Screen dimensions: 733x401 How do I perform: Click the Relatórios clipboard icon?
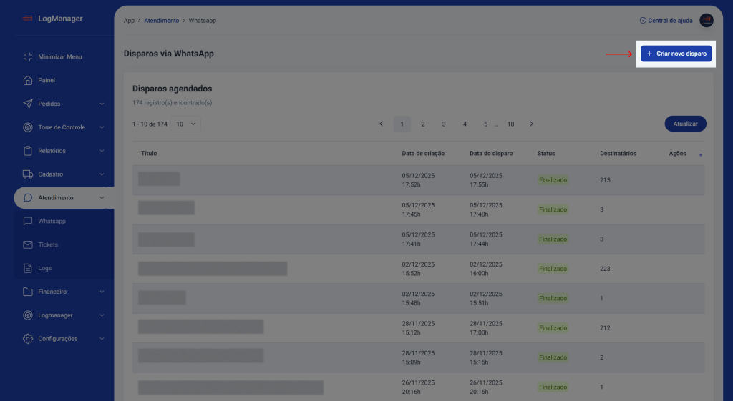click(28, 151)
